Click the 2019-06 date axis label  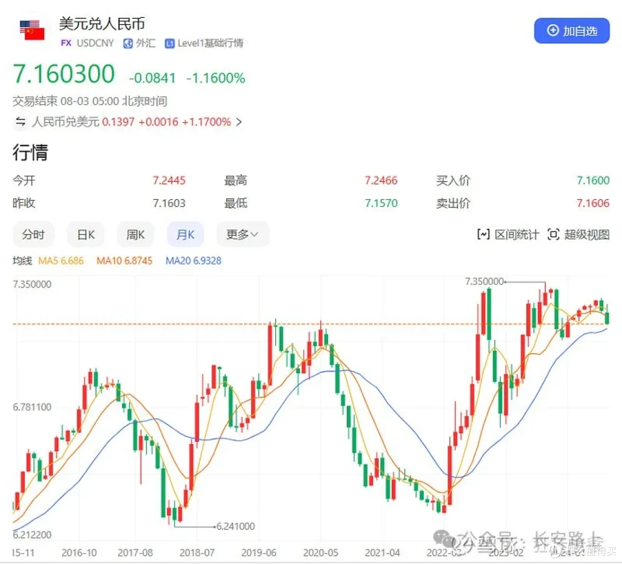[x=259, y=552]
